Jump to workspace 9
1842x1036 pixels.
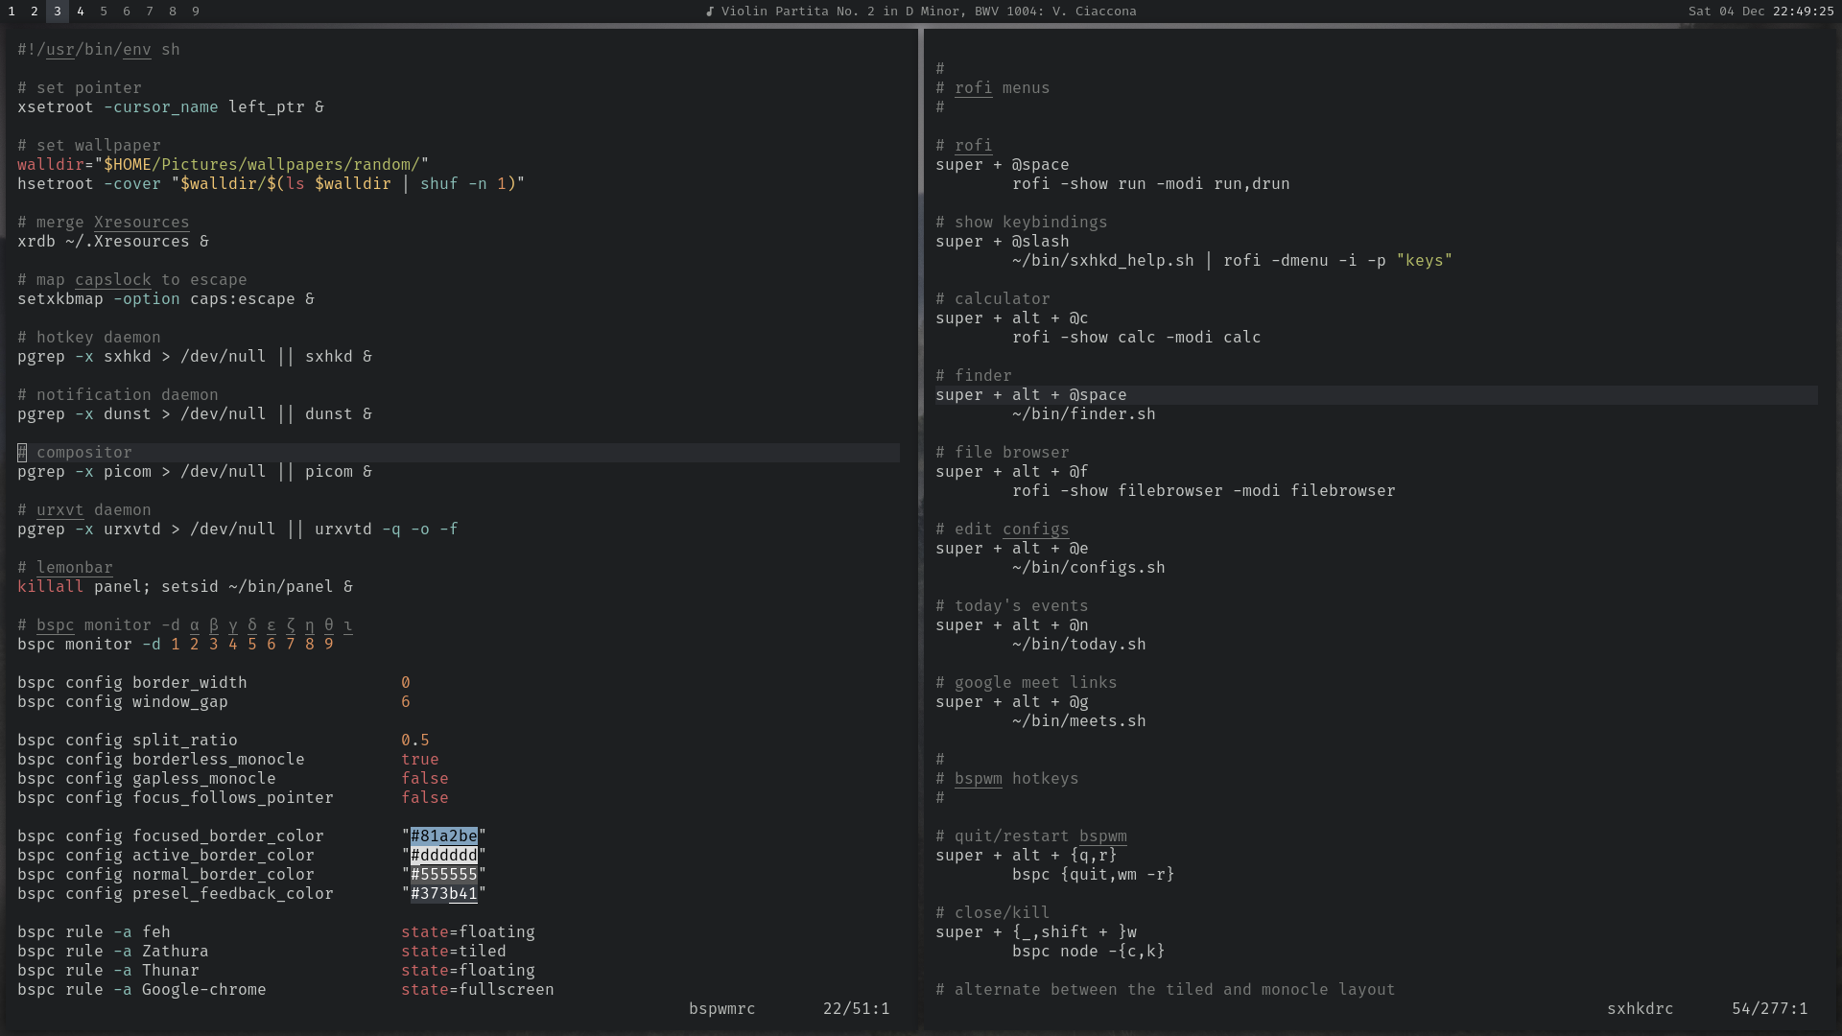pos(196,12)
